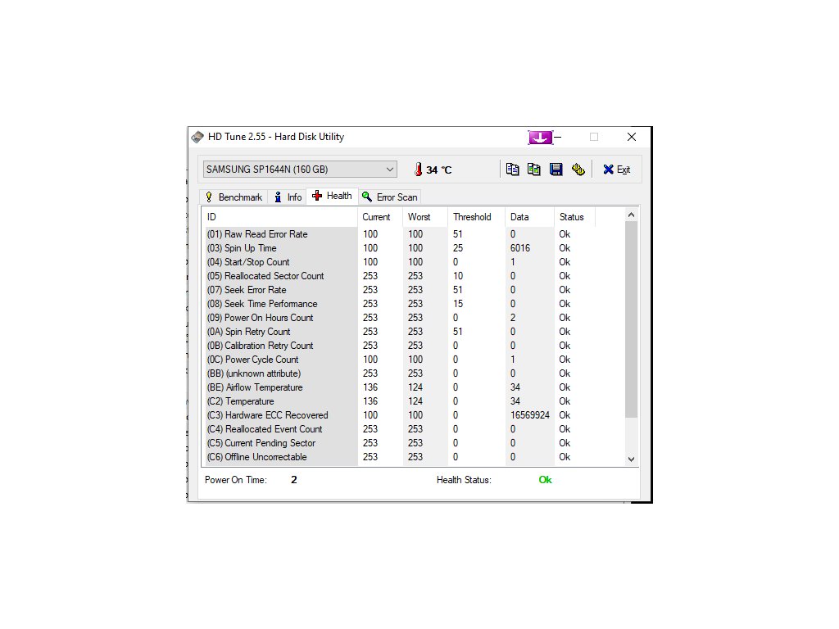The height and width of the screenshot is (629, 839).
Task: Click the purple download arrow icon
Action: click(x=540, y=138)
